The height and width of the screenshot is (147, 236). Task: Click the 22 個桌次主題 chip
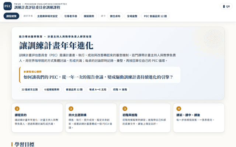pos(29,89)
